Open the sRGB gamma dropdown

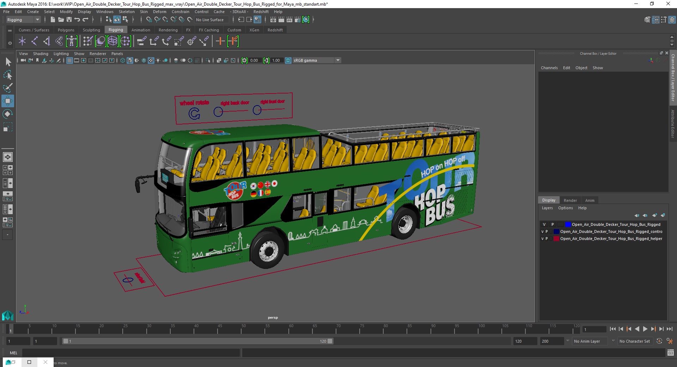[x=317, y=60]
